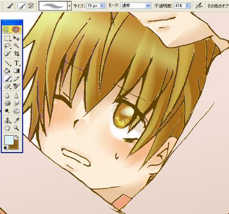Select the Blur tool

pos(7,95)
